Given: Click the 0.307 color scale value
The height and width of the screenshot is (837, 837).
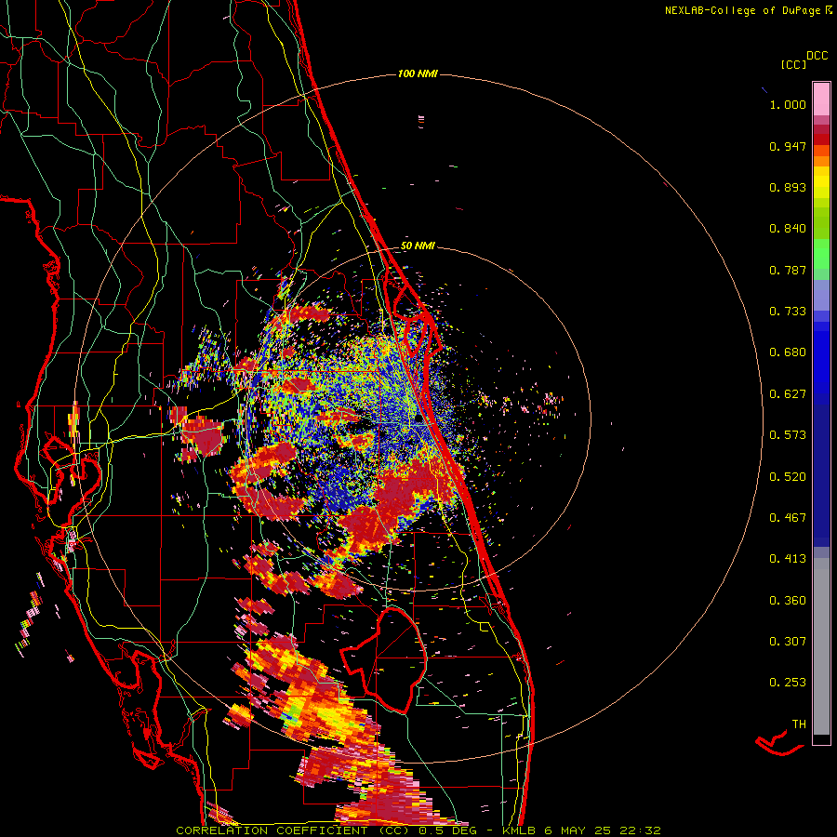Looking at the screenshot, I should click(788, 642).
